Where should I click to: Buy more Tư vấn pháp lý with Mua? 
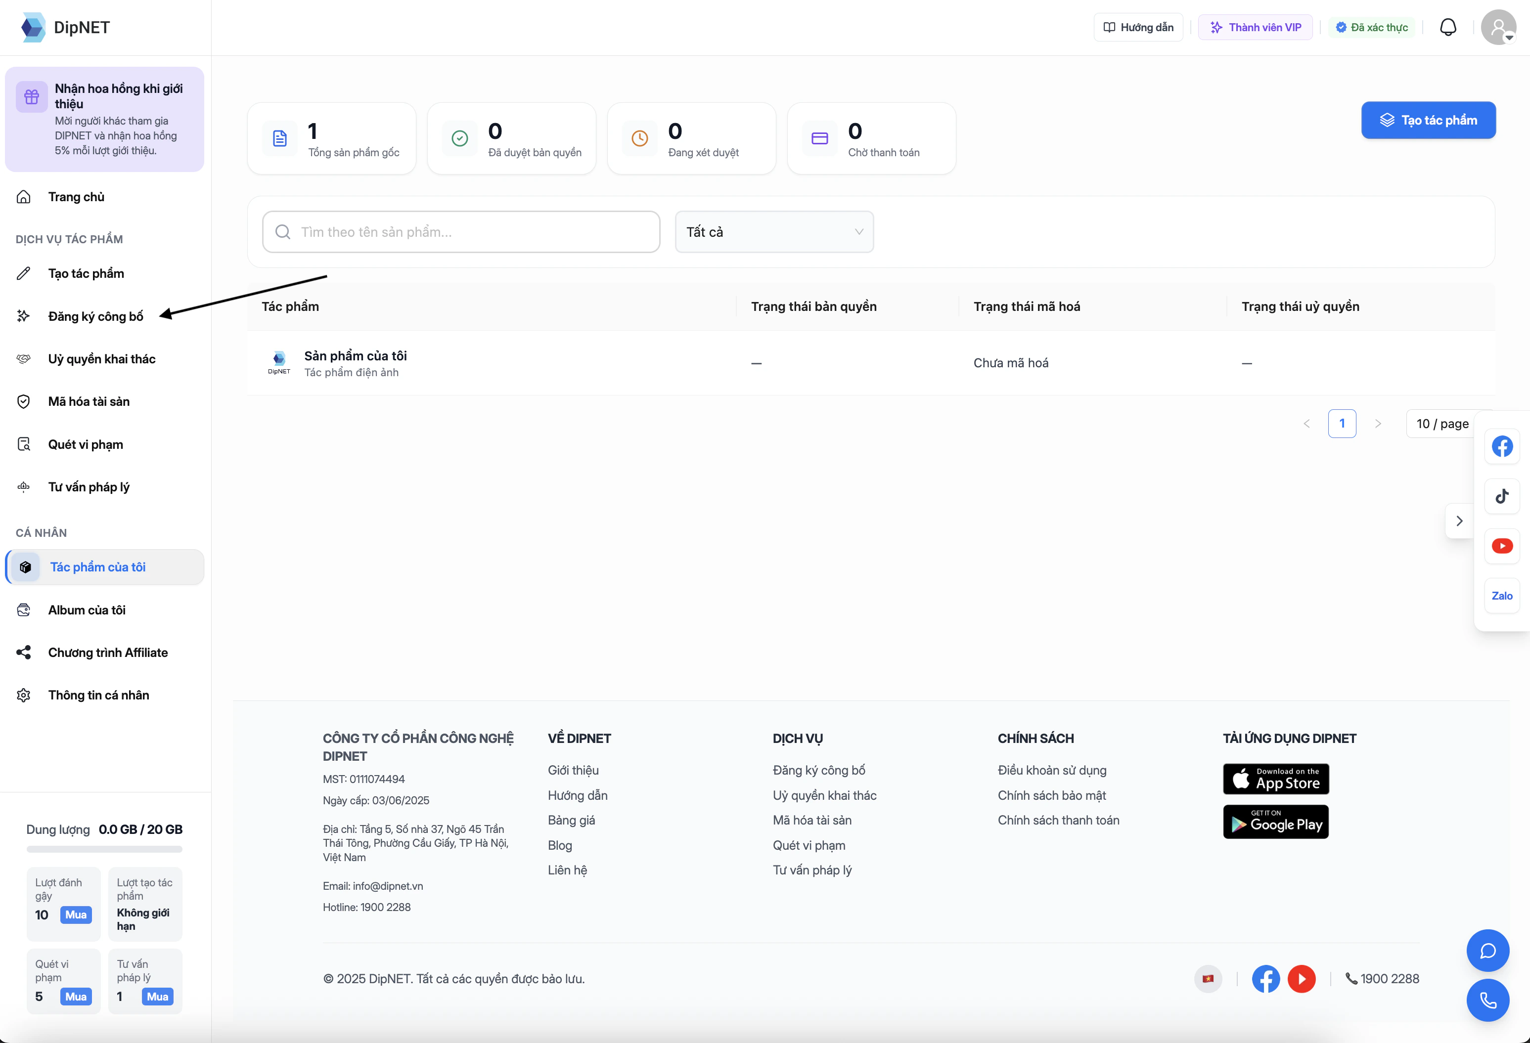click(157, 996)
